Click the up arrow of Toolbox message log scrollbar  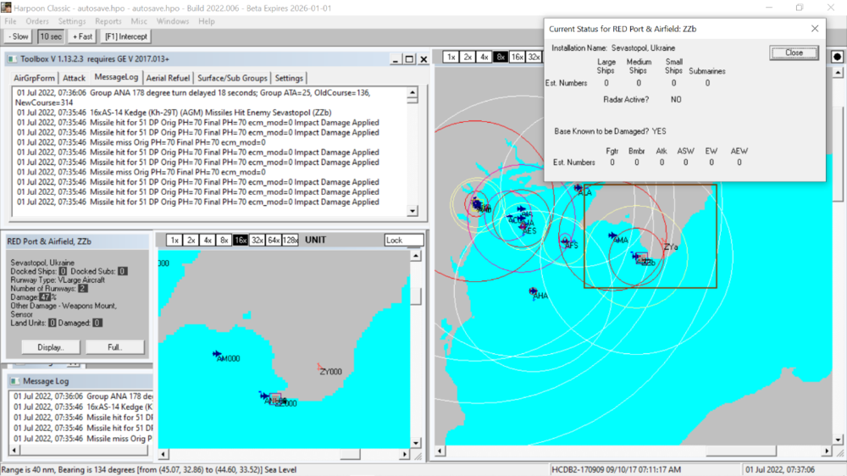pos(412,93)
